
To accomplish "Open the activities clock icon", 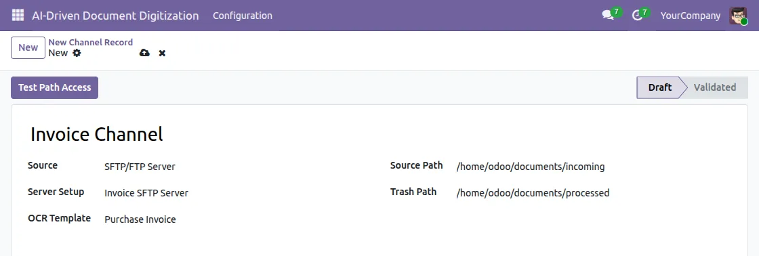I will [x=638, y=16].
